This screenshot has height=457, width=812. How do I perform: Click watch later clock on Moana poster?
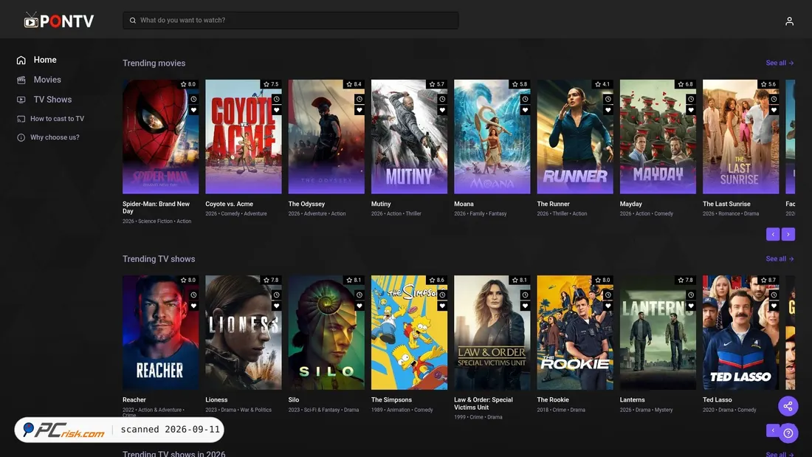[525, 99]
